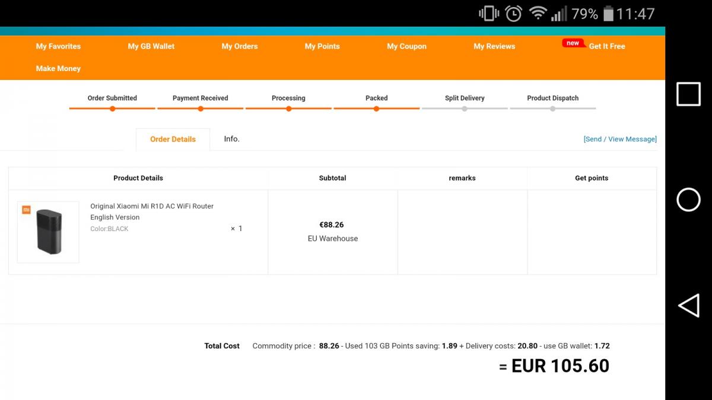Screen dimensions: 712x400
Task: Tap the 11:47 clock in status bar
Action: [635, 14]
